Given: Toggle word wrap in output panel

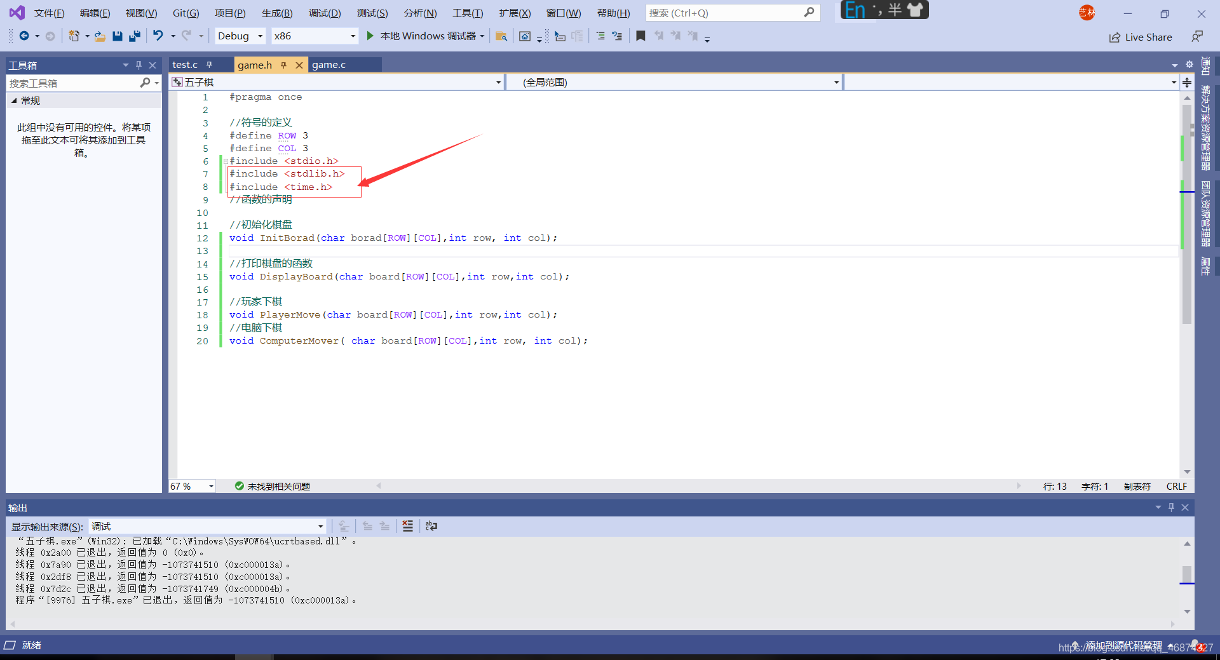Looking at the screenshot, I should 431,526.
